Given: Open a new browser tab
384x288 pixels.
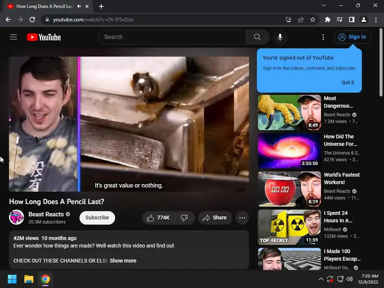Looking at the screenshot, I should 101,6.
